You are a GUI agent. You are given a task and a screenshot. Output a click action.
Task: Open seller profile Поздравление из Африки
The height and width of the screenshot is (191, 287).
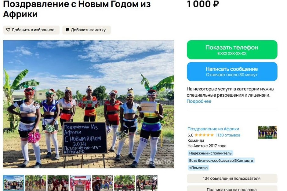(x=213, y=129)
